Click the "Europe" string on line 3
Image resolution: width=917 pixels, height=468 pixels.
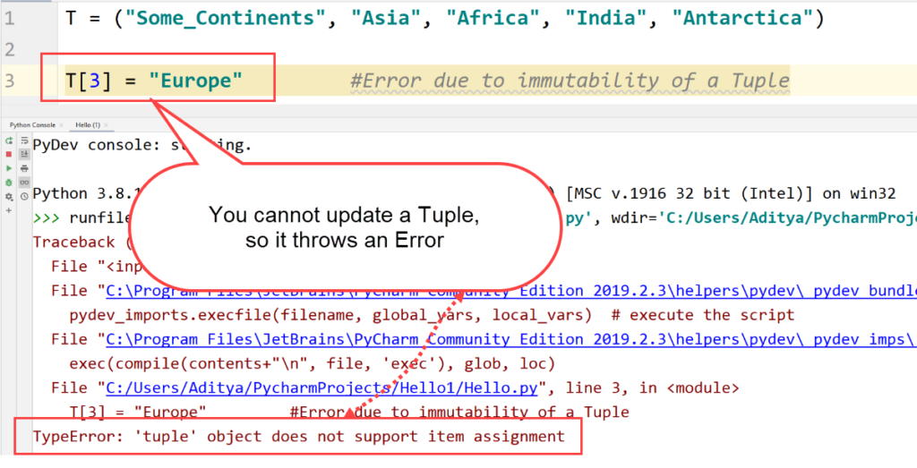195,81
